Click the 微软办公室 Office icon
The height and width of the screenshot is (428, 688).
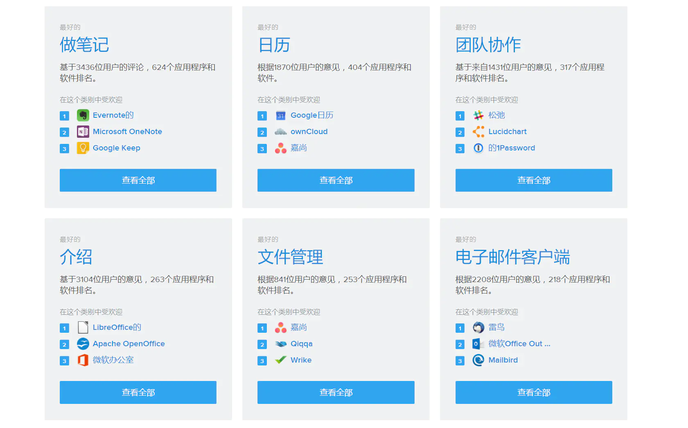(x=83, y=360)
